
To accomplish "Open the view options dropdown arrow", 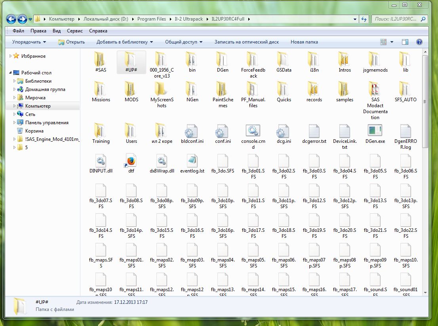I will 392,42.
